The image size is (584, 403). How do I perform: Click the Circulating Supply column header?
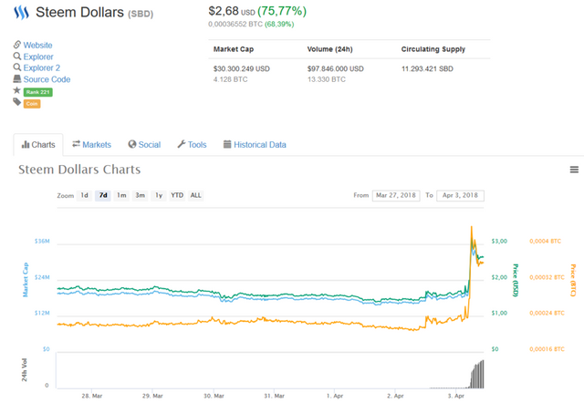tap(433, 49)
